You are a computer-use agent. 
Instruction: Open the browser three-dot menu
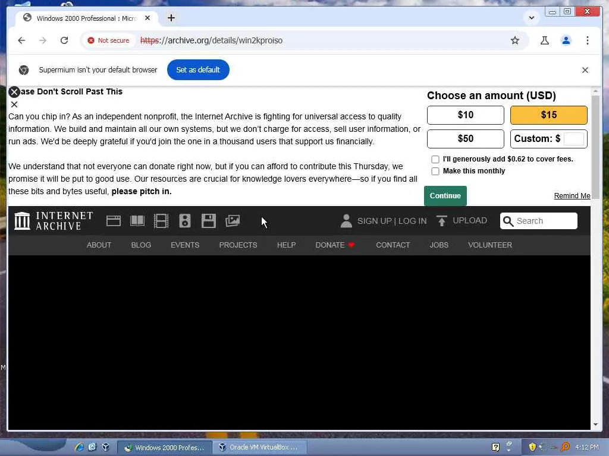587,40
